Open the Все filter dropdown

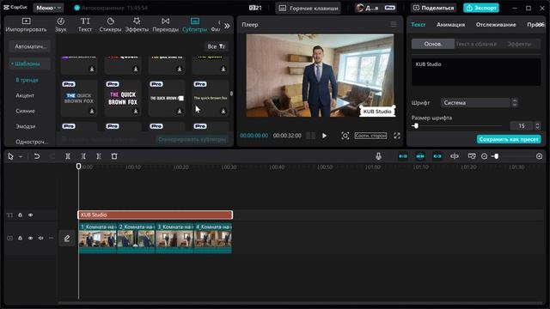[x=216, y=46]
